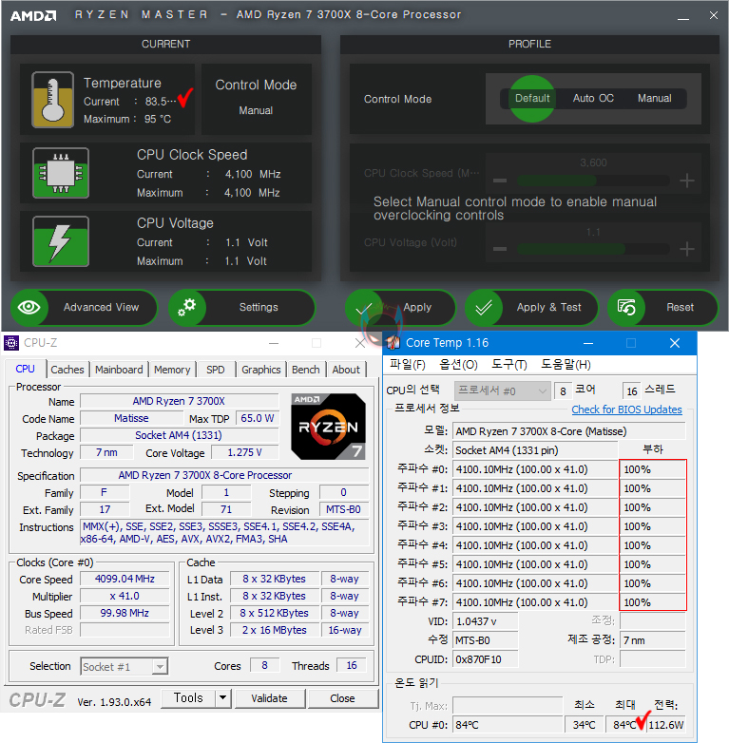The image size is (729, 743).
Task: Switch to the Memory tab in CPU-Z
Action: click(172, 370)
